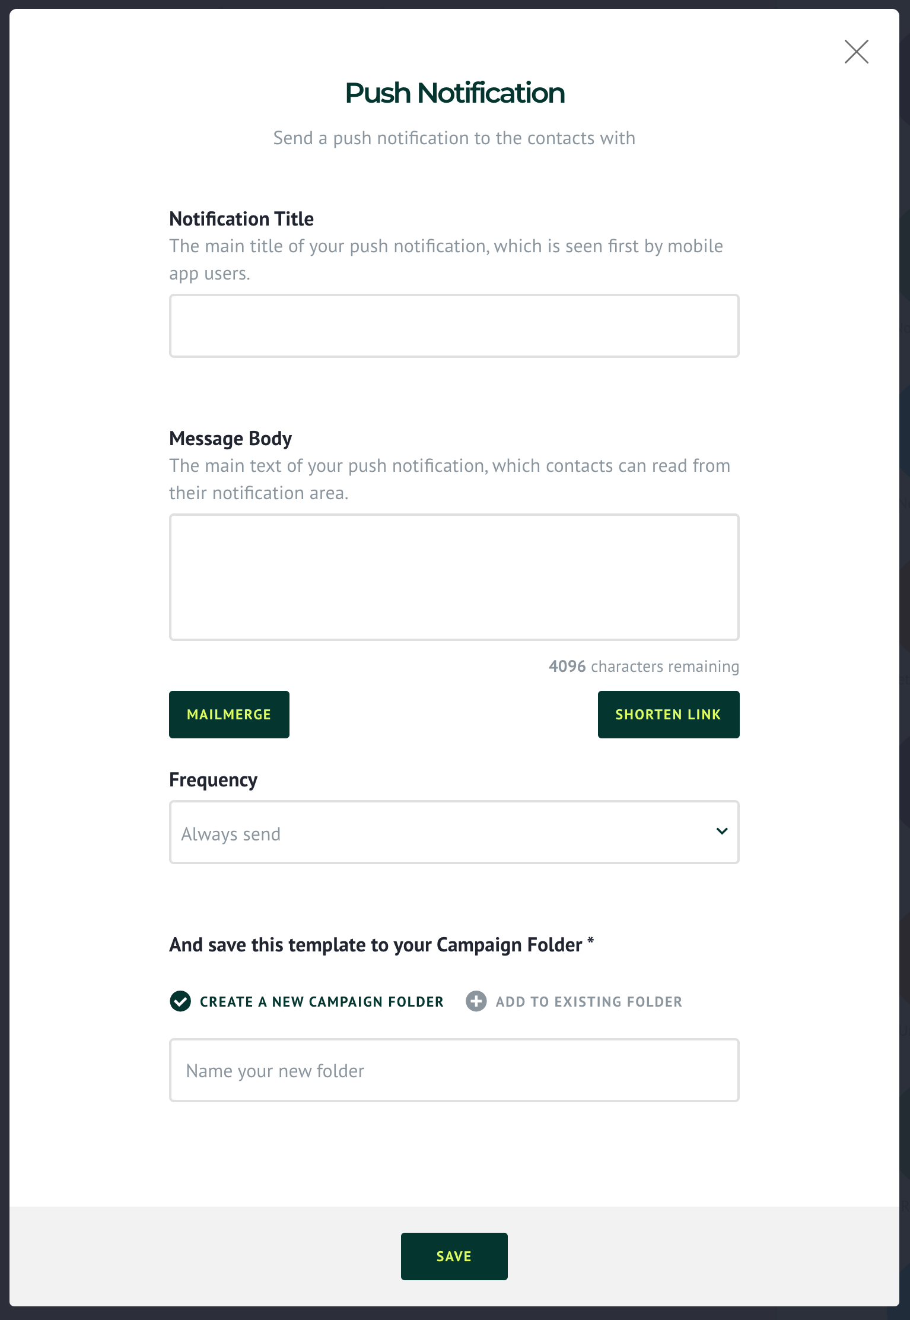The image size is (910, 1320).
Task: Click the "Notification Title" field label
Action: [x=241, y=219]
